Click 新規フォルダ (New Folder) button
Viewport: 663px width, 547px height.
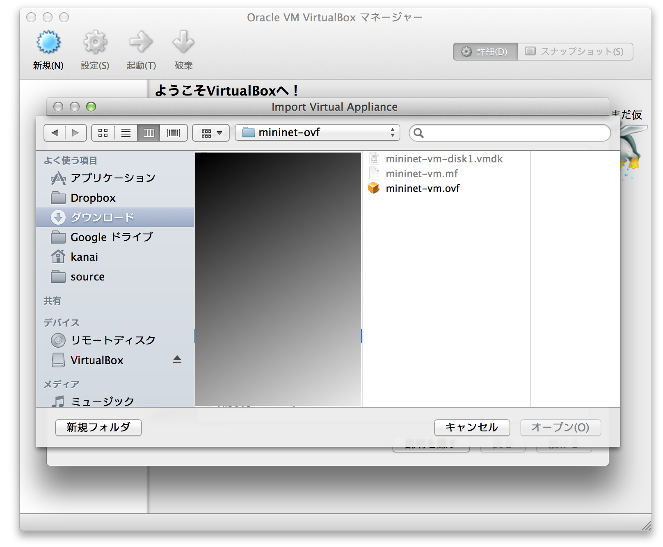(98, 427)
